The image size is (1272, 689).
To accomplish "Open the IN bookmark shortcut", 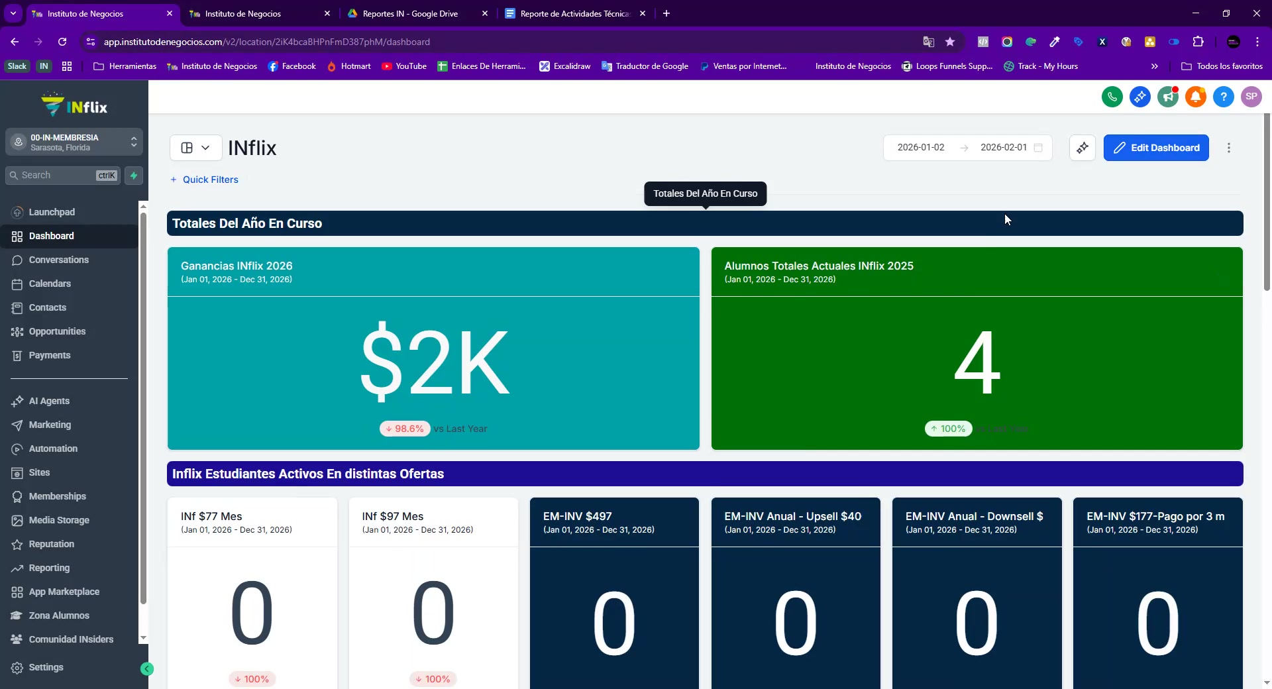I will pos(44,66).
